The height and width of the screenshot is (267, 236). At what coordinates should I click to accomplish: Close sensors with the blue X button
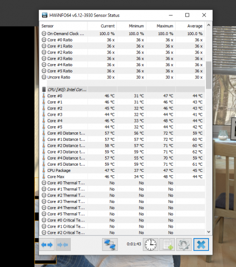[201, 245]
